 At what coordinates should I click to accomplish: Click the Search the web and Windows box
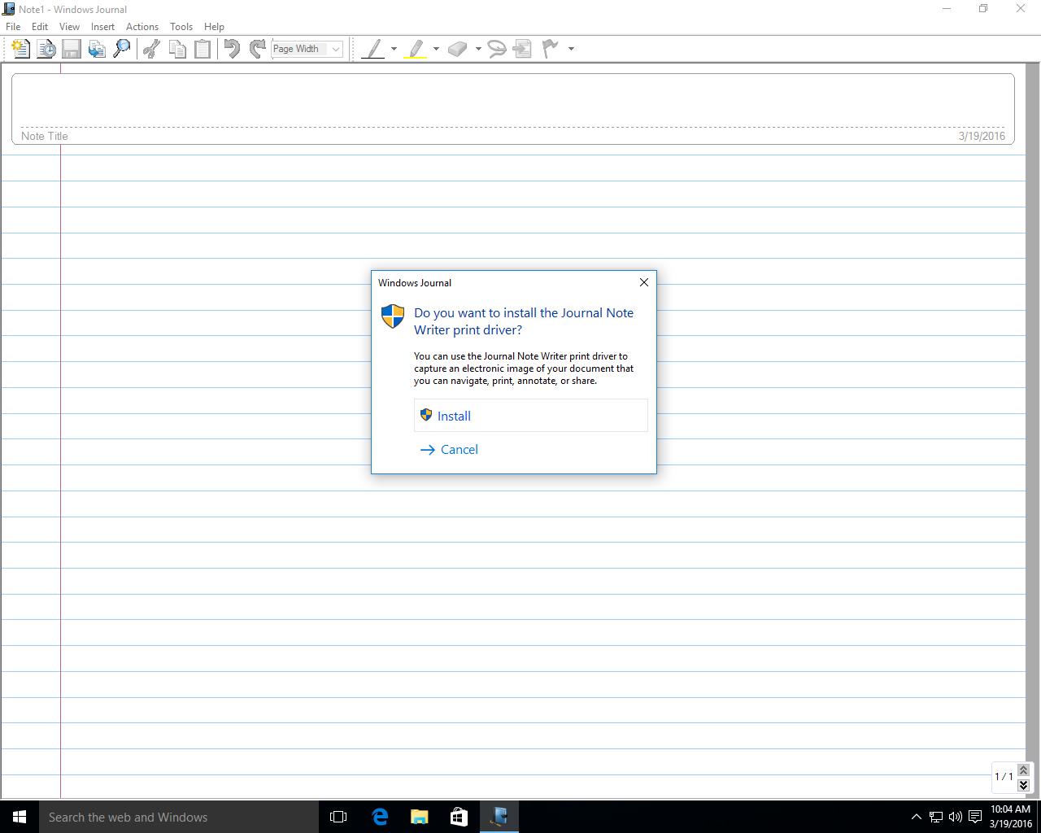179,817
